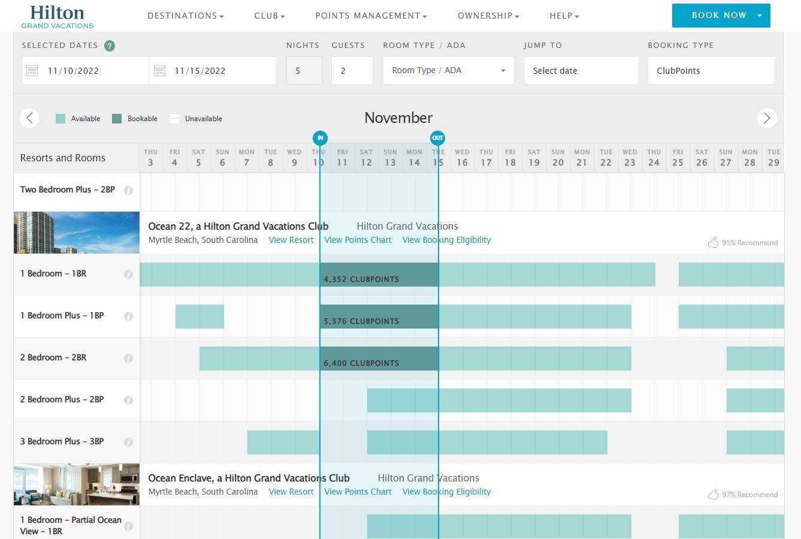Open the Destinations menu
Screen dimensions: 801x539
[185, 16]
